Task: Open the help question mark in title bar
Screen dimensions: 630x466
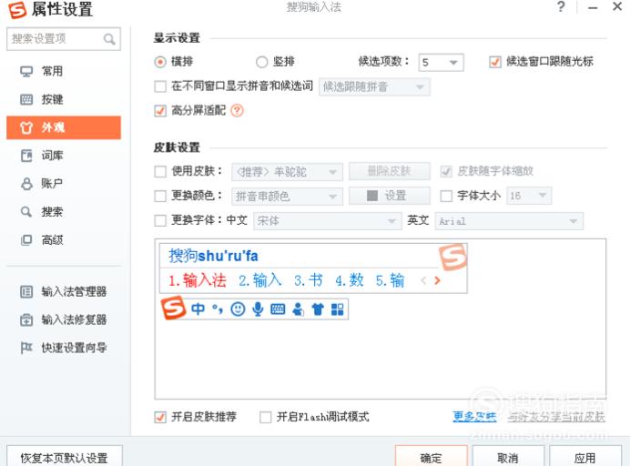Action: coord(561,7)
